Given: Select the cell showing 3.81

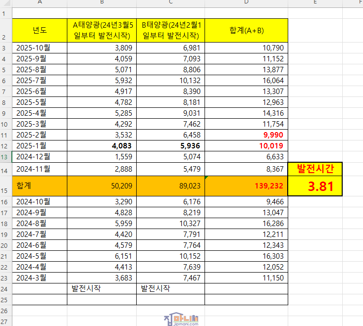Looking at the screenshot, I should pyautogui.click(x=314, y=186).
